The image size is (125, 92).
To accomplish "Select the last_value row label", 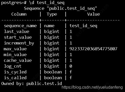I will (17, 32).
